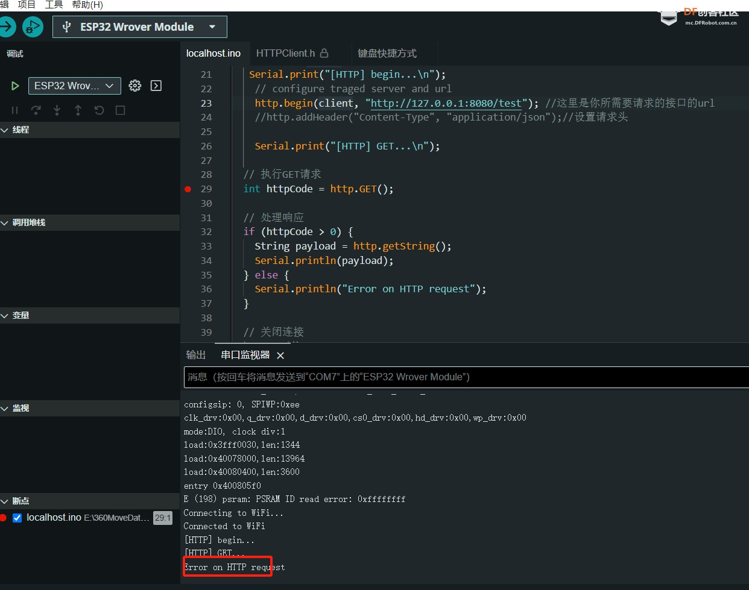Click the serial message input field

tap(466, 377)
